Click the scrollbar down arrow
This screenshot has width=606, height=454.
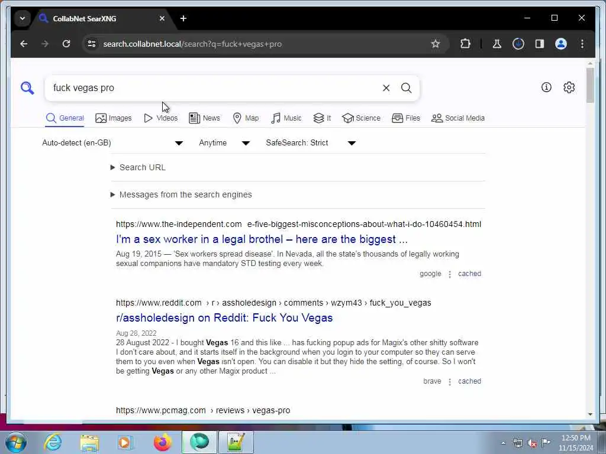tap(590, 414)
